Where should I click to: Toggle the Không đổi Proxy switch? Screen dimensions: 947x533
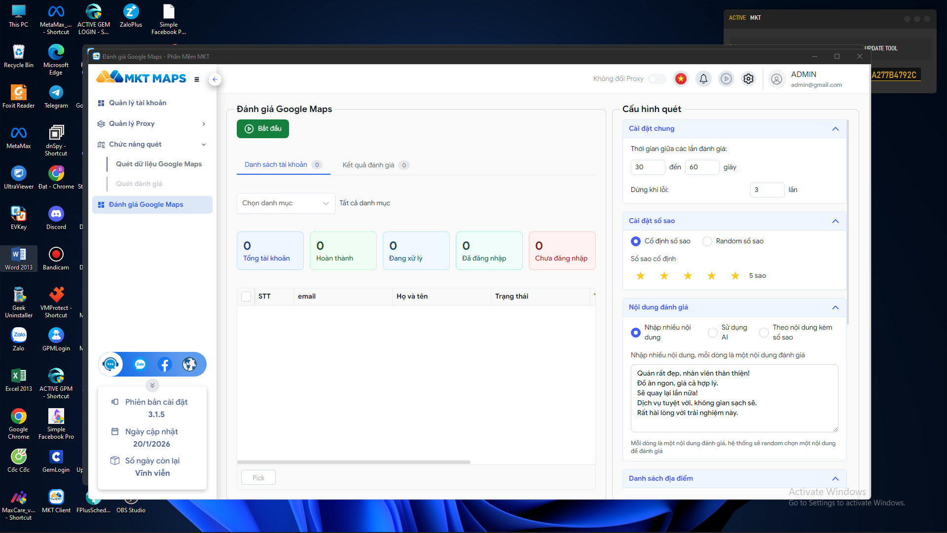[x=657, y=79]
